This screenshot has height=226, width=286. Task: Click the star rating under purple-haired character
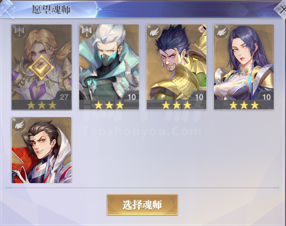tap(244, 105)
